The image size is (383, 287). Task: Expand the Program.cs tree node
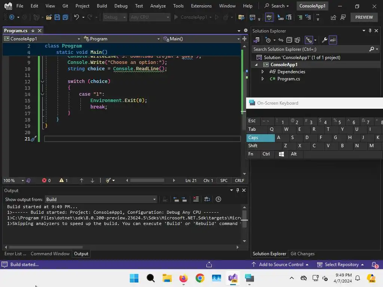pyautogui.click(x=263, y=79)
